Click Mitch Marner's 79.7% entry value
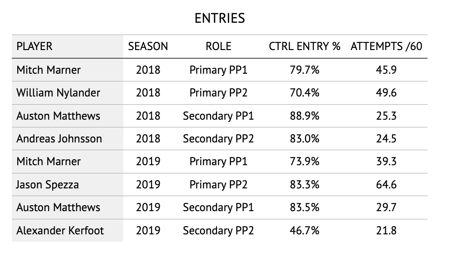453x253 pixels. tap(305, 70)
